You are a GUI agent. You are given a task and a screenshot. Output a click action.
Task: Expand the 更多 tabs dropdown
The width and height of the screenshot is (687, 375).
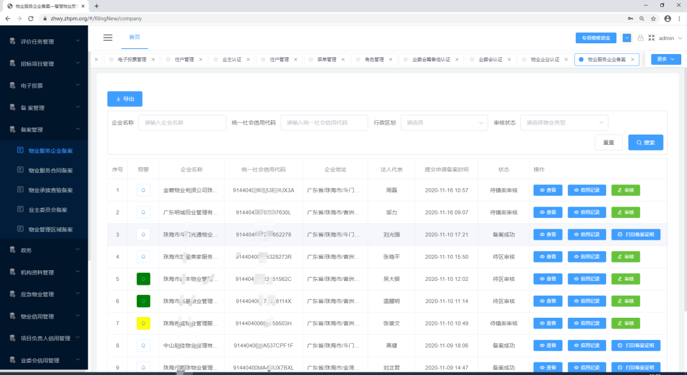point(666,59)
